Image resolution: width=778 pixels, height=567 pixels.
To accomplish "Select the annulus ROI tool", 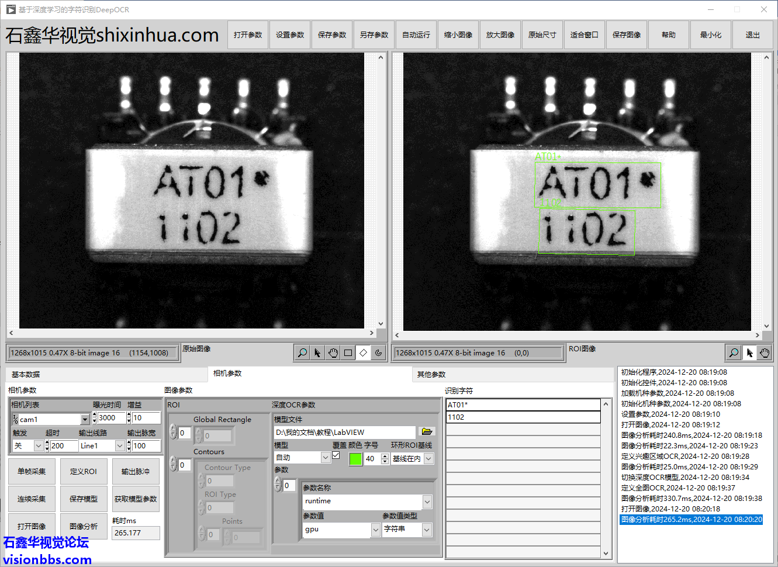I will (x=379, y=352).
